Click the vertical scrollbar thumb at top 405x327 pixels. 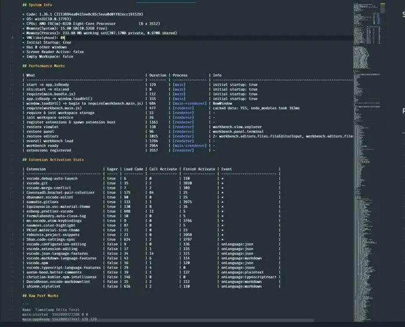coord(383,8)
